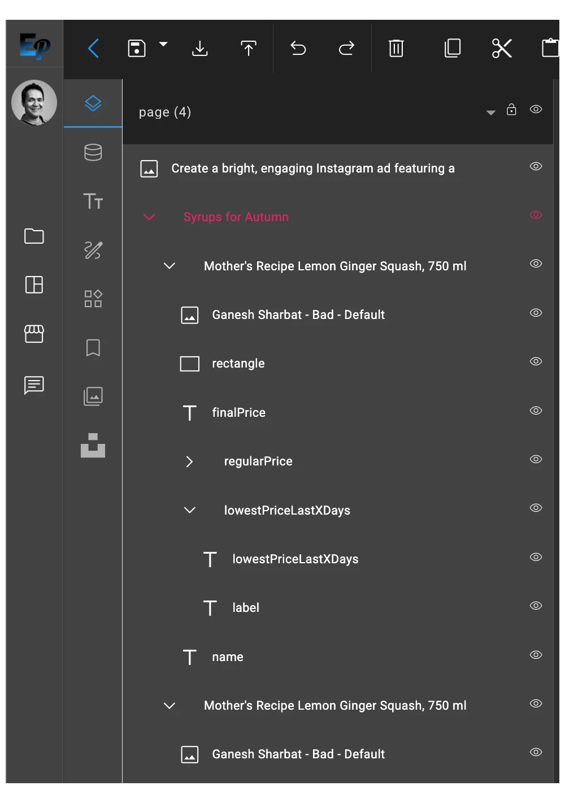Click the trash delete icon

coord(397,49)
